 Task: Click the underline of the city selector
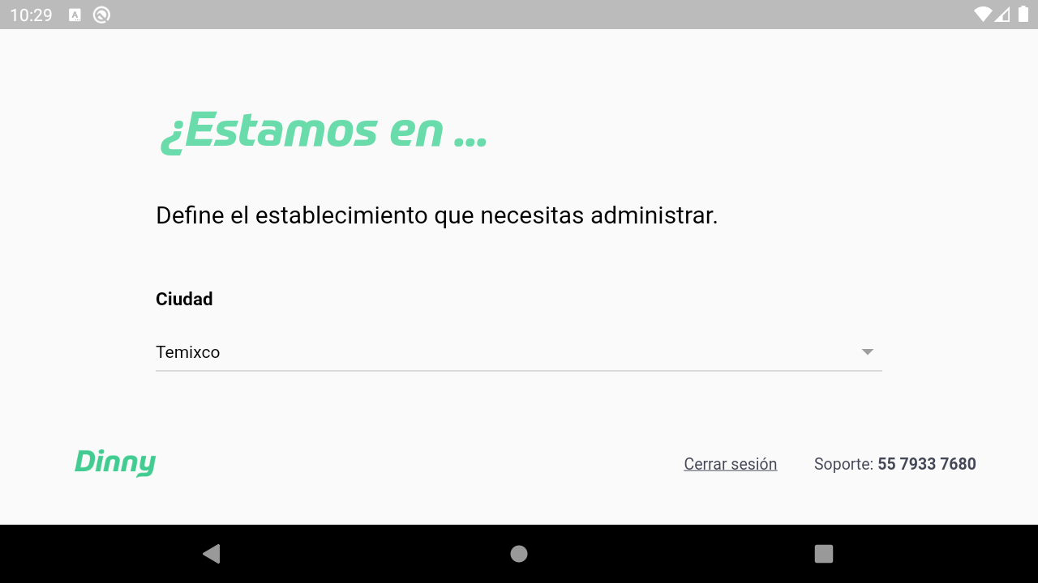pyautogui.click(x=518, y=371)
